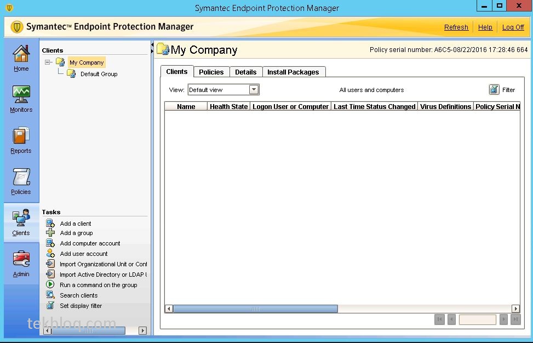Image resolution: width=533 pixels, height=343 pixels.
Task: Select the Clients sidebar icon
Action: 21,218
